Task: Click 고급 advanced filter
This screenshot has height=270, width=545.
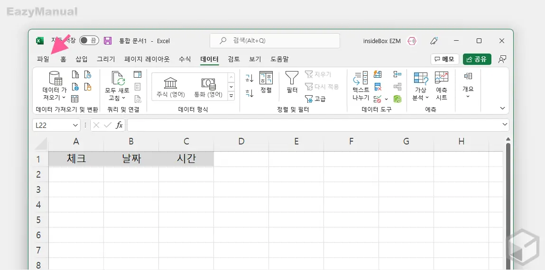Action: pos(315,99)
